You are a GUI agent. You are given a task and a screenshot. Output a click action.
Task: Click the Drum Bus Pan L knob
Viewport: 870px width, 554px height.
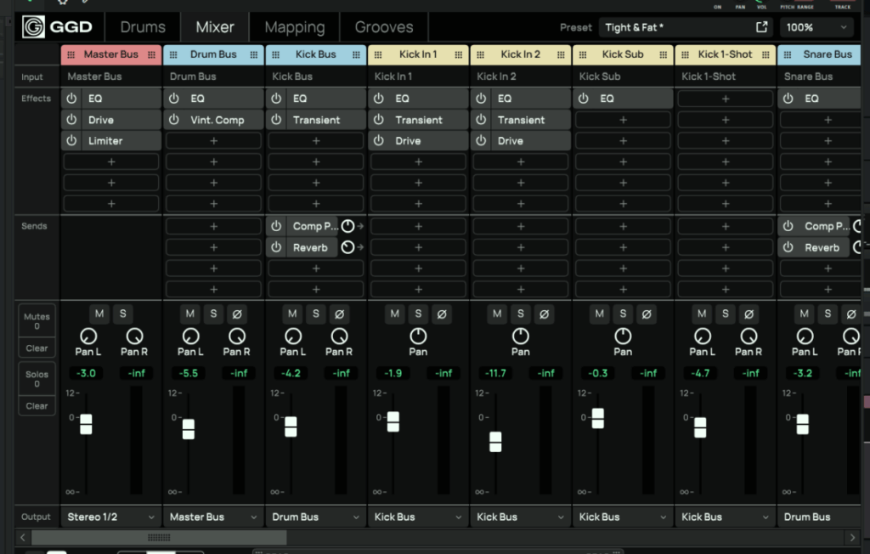190,336
